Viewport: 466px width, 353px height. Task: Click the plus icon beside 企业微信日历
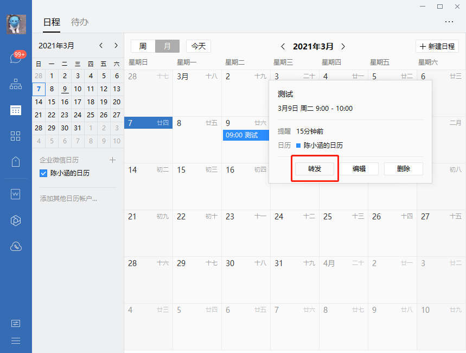(x=113, y=160)
